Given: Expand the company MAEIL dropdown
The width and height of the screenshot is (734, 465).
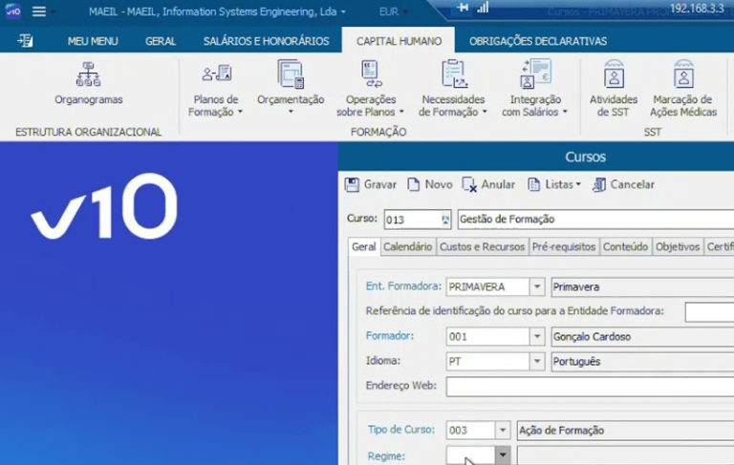Looking at the screenshot, I should point(343,11).
